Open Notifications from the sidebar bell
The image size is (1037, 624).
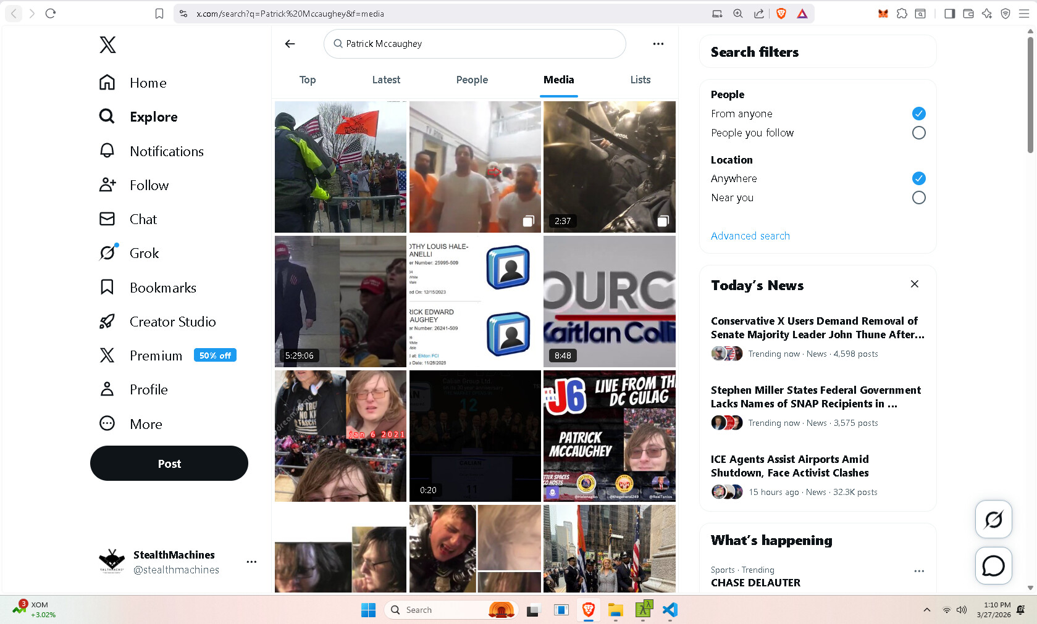click(107, 151)
